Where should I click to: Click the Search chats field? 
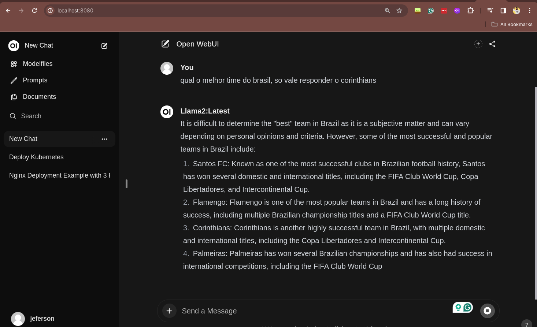pyautogui.click(x=59, y=116)
